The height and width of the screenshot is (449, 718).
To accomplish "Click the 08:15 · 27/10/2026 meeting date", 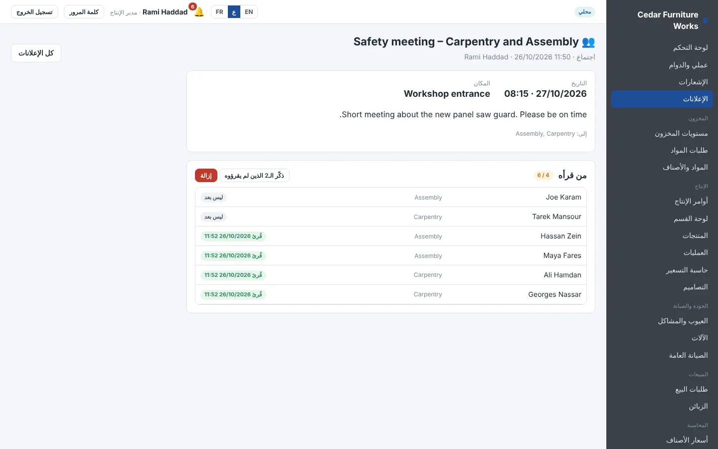I will (545, 94).
